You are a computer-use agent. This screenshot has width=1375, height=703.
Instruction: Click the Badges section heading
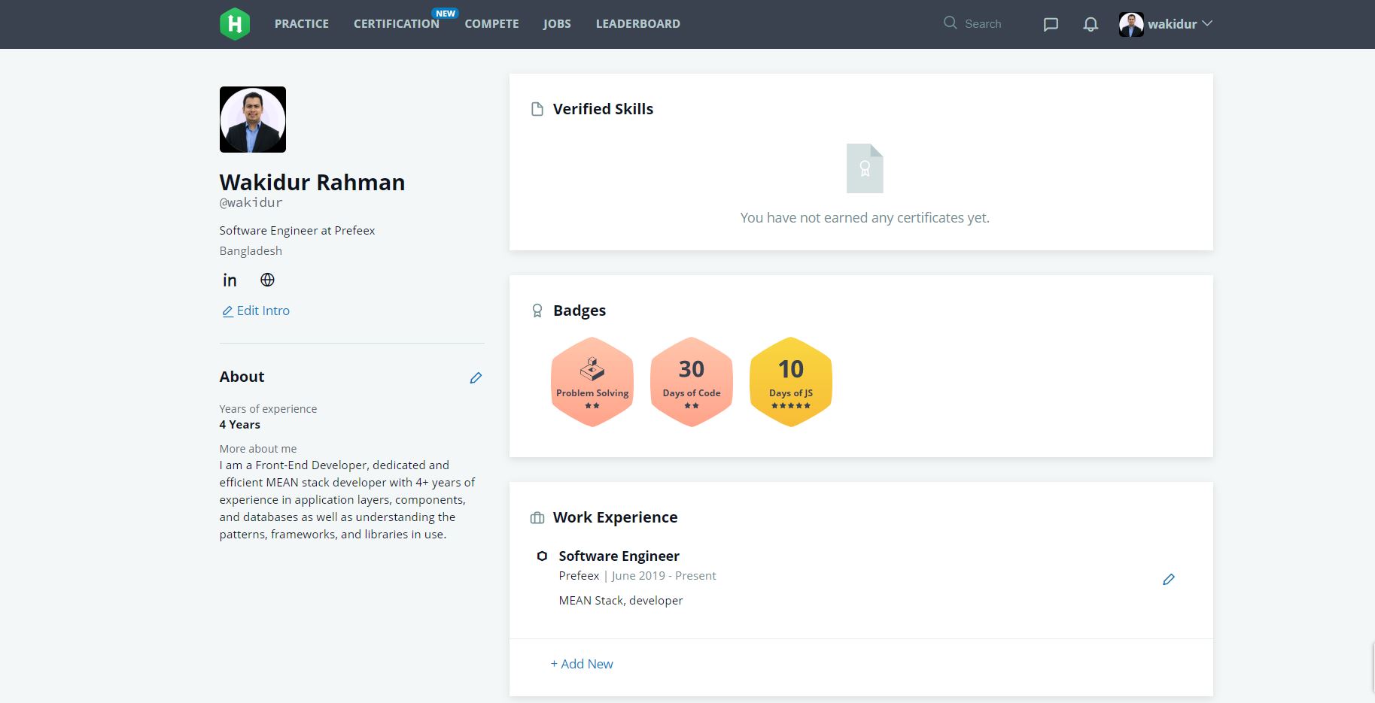(x=580, y=311)
